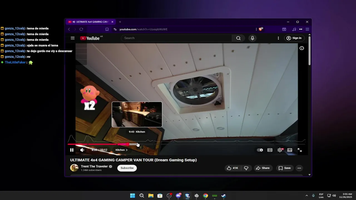Open the YouTube hamburger guide menu
Viewport: 356px width, 200px height.
73,38
